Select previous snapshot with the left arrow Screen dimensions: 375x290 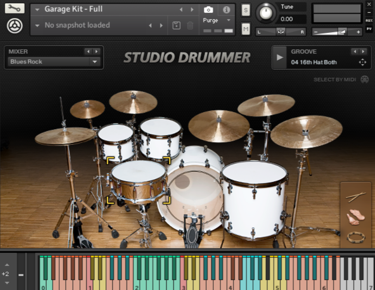(x=150, y=25)
